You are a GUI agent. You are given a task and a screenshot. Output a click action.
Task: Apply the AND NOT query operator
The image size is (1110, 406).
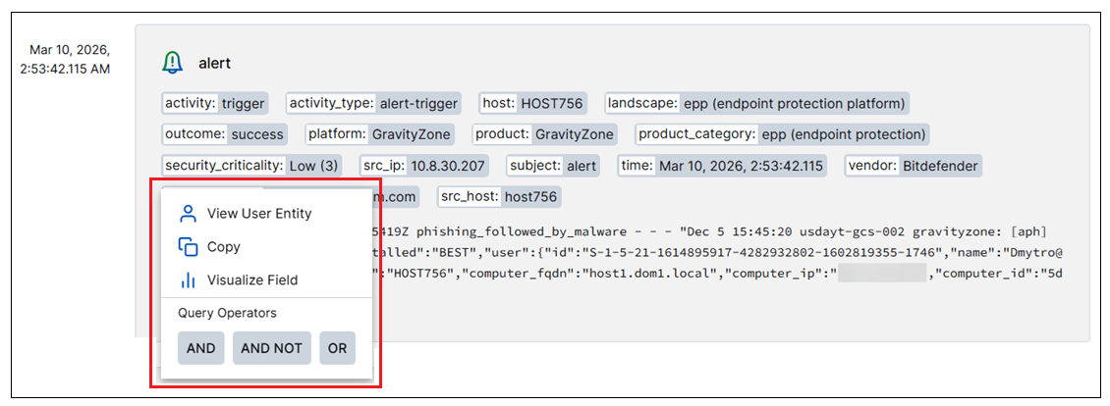272,348
